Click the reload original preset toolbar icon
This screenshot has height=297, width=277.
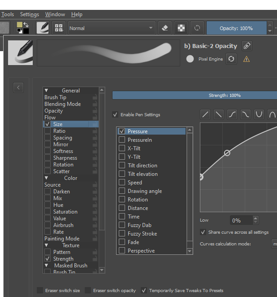(x=197, y=28)
